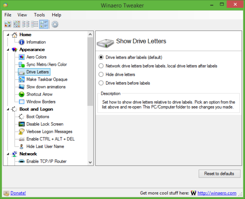
Task: Click Reset to defaults button
Action: tap(219, 174)
